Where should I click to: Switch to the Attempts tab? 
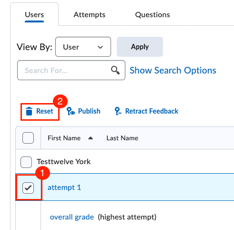pos(90,15)
